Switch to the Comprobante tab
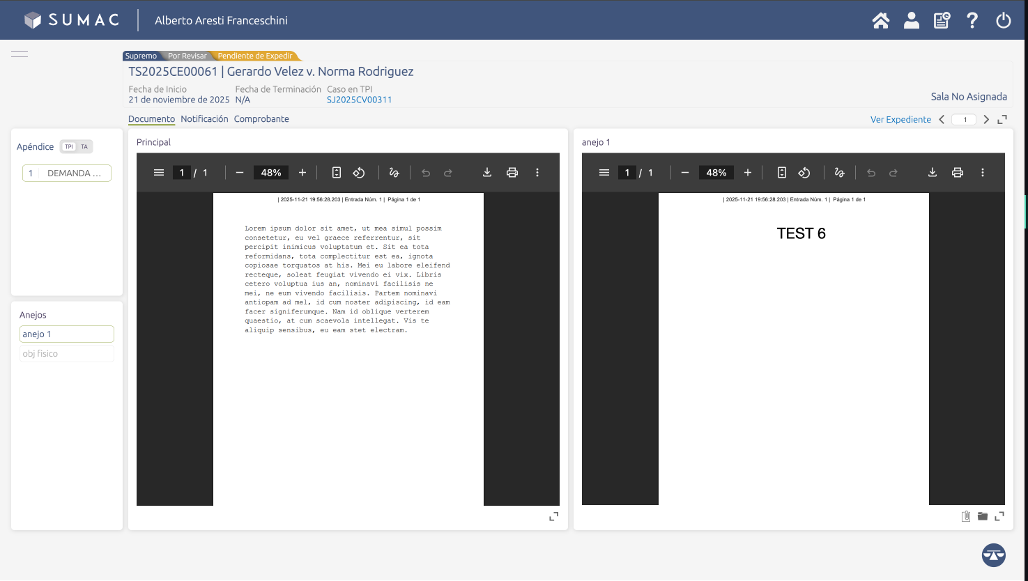1028x581 pixels. tap(261, 119)
